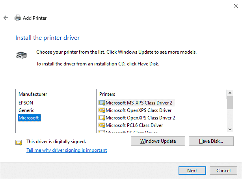The height and width of the screenshot is (179, 242).
Task: Open 'Tell me why driver signing is important'
Action: click(67, 150)
